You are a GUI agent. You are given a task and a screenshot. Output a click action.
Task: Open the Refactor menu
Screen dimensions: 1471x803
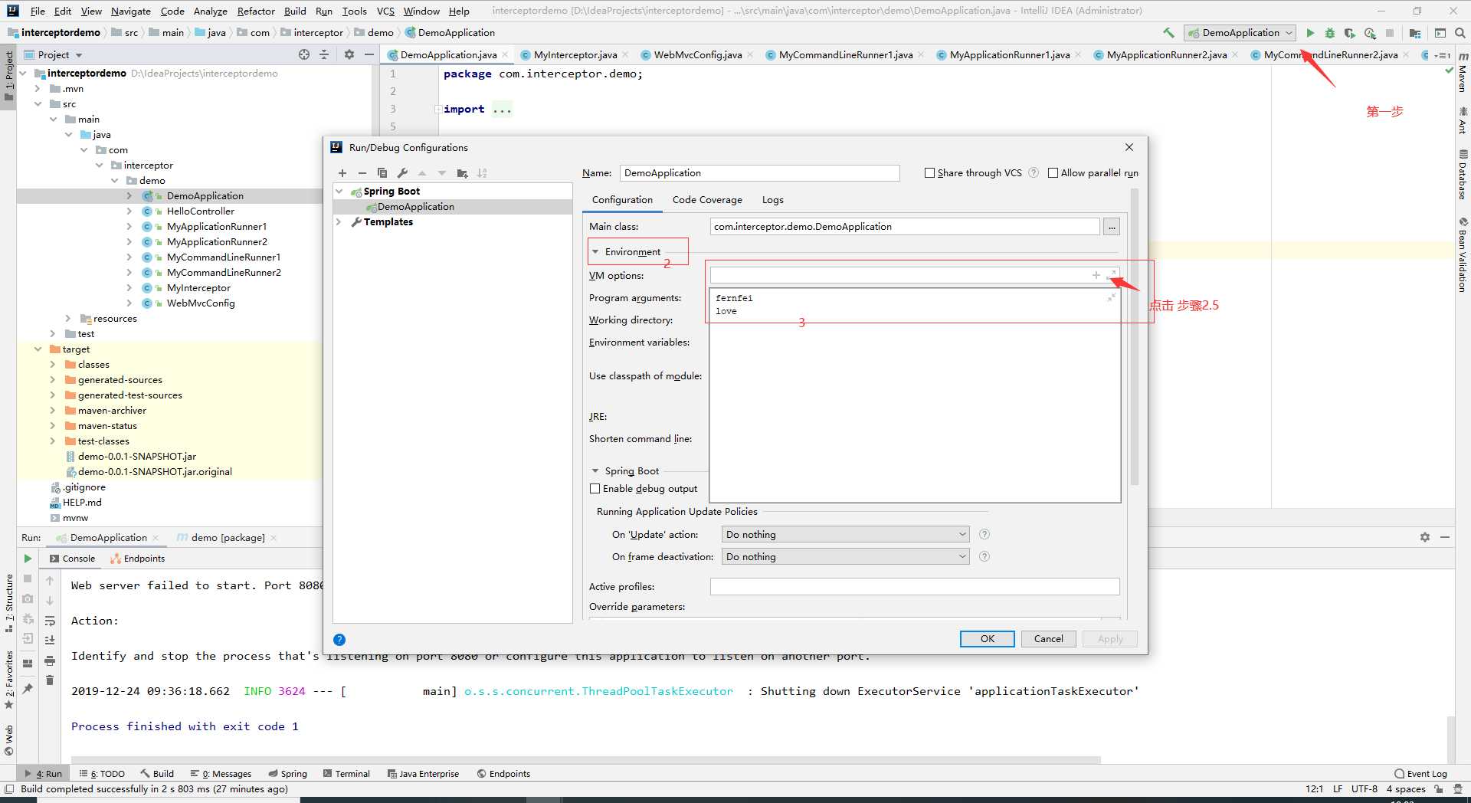(x=256, y=11)
